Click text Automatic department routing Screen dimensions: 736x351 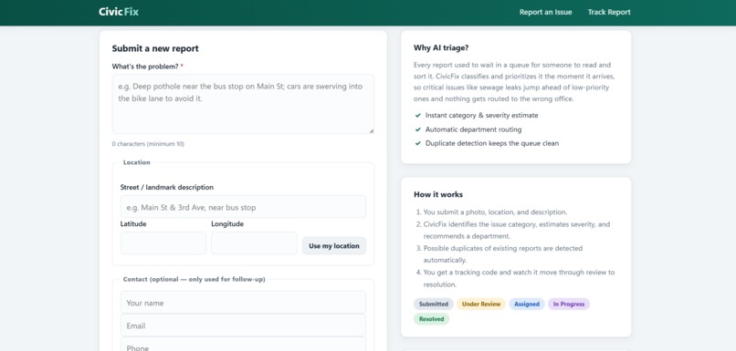(473, 129)
